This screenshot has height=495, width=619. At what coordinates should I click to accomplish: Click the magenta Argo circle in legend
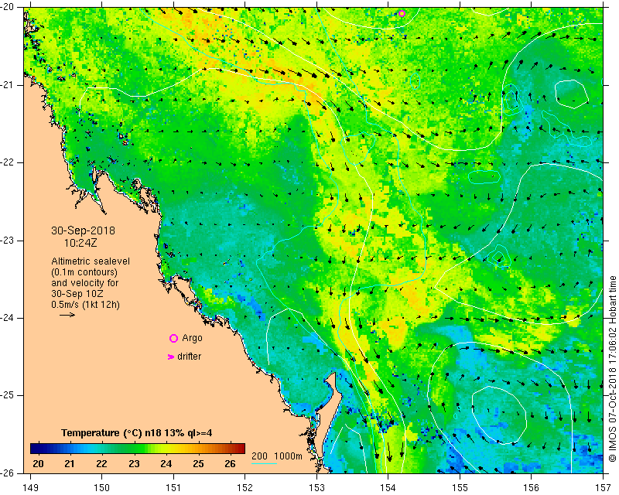pos(173,338)
